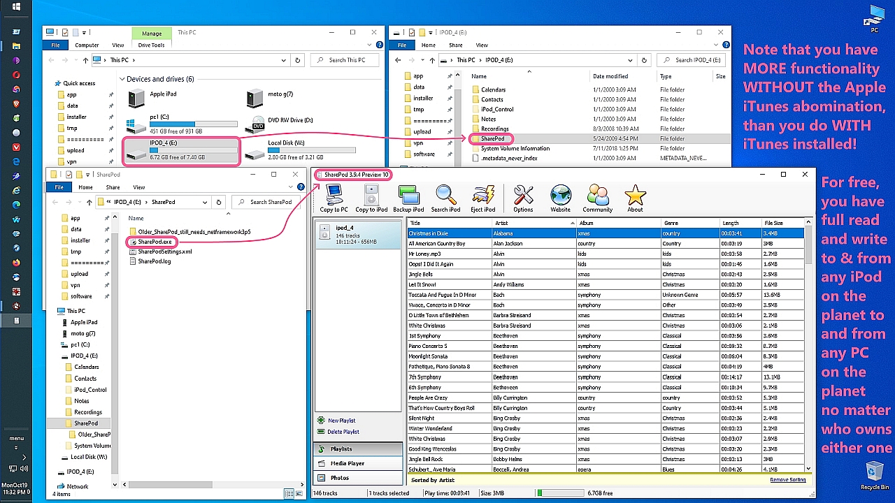
Task: Open View tab in SharePod explorer window
Action: tap(139, 187)
